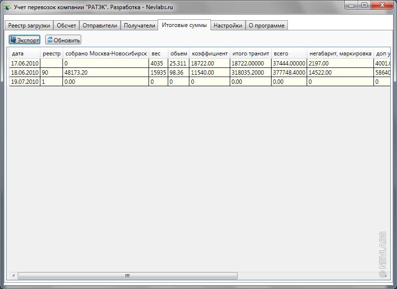
Task: Select the 17.06.2010 date cell
Action: pos(25,63)
